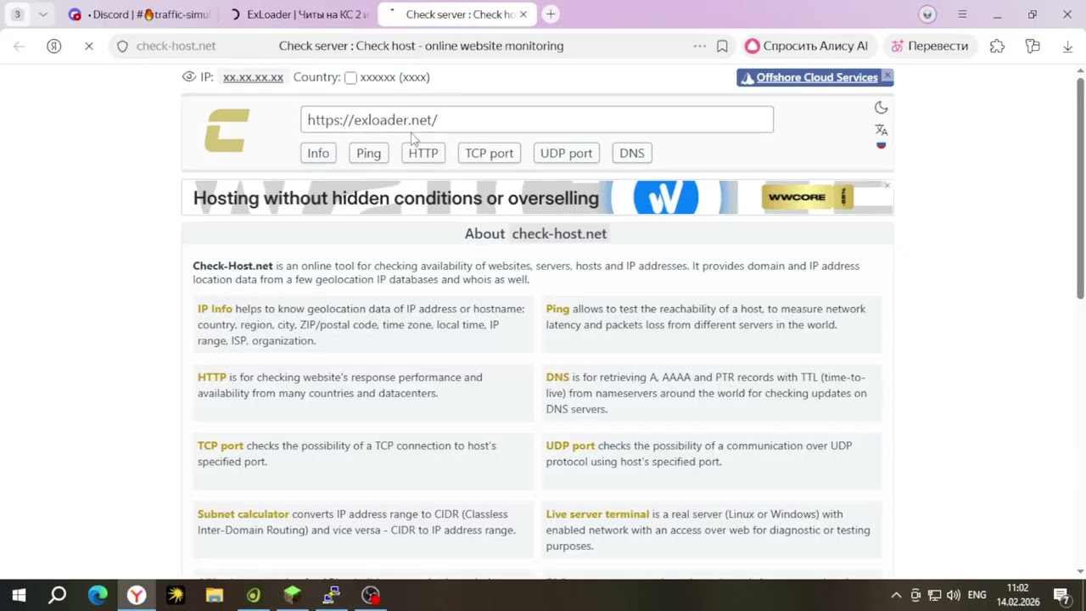Bookmark this page
The image size is (1086, 611).
pos(723,47)
